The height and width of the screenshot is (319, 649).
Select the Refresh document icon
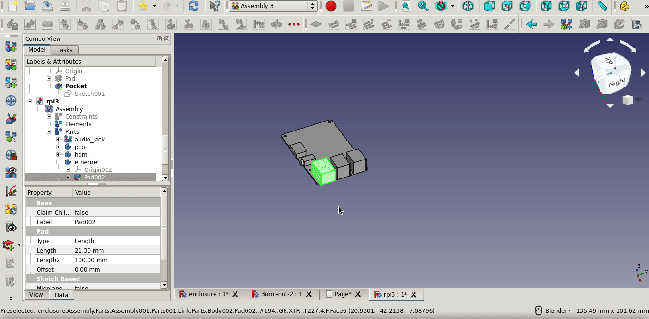pyautogui.click(x=194, y=7)
